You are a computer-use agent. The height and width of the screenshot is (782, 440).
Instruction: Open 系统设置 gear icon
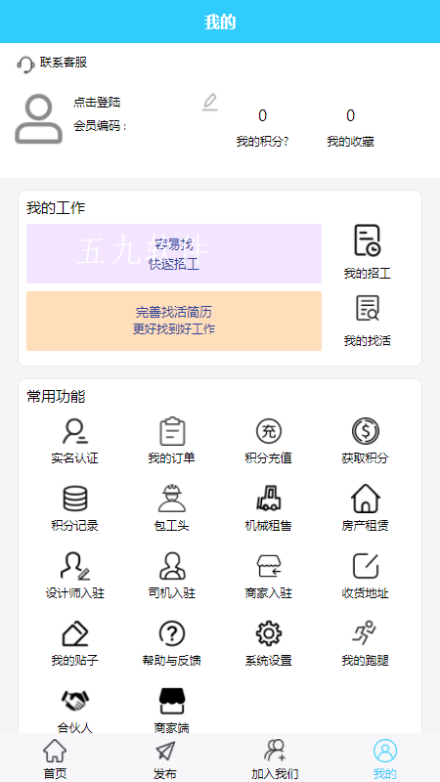coord(269,633)
